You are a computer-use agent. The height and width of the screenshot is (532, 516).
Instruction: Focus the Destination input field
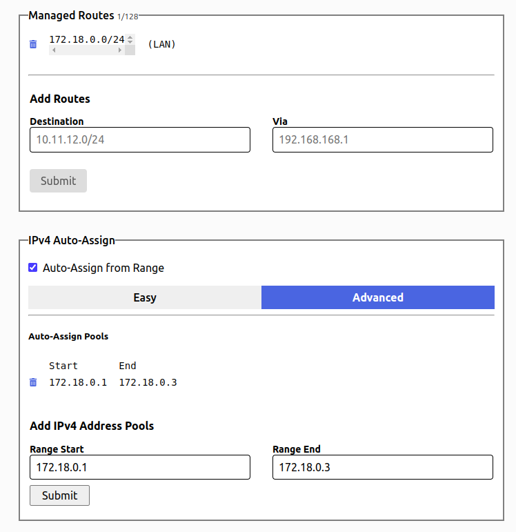[x=140, y=140]
